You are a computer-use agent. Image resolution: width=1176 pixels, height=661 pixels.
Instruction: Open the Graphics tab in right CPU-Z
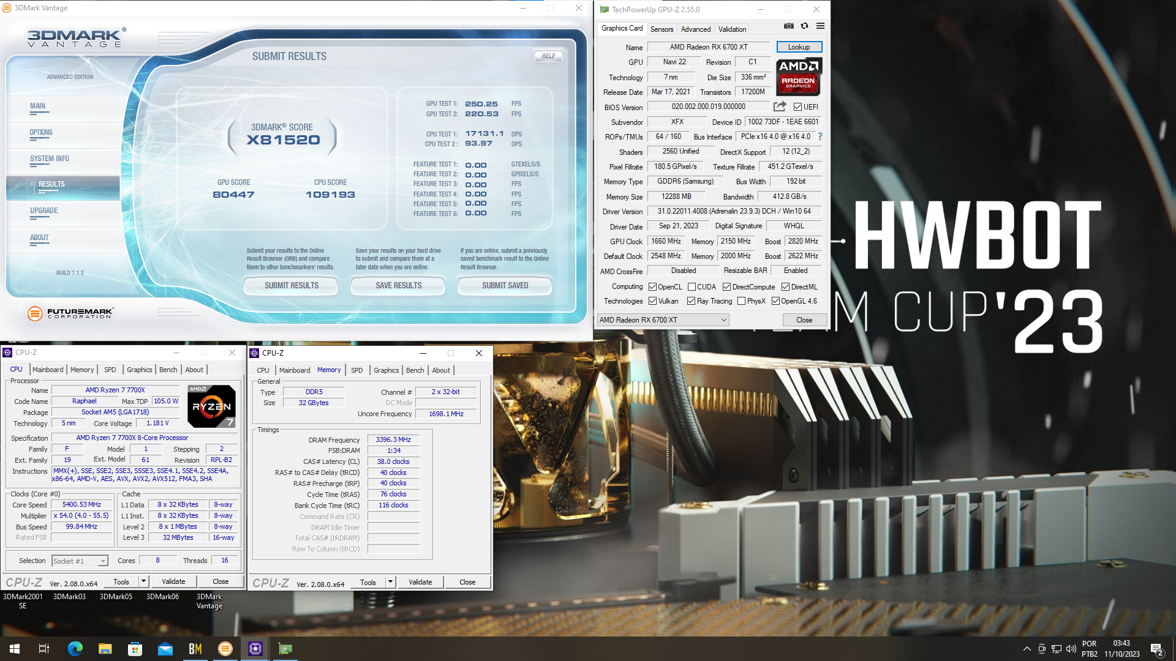coord(386,370)
